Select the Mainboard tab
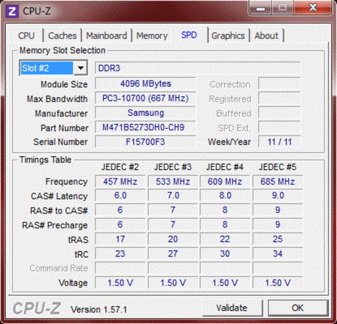This screenshot has height=324, width=337. 107,36
